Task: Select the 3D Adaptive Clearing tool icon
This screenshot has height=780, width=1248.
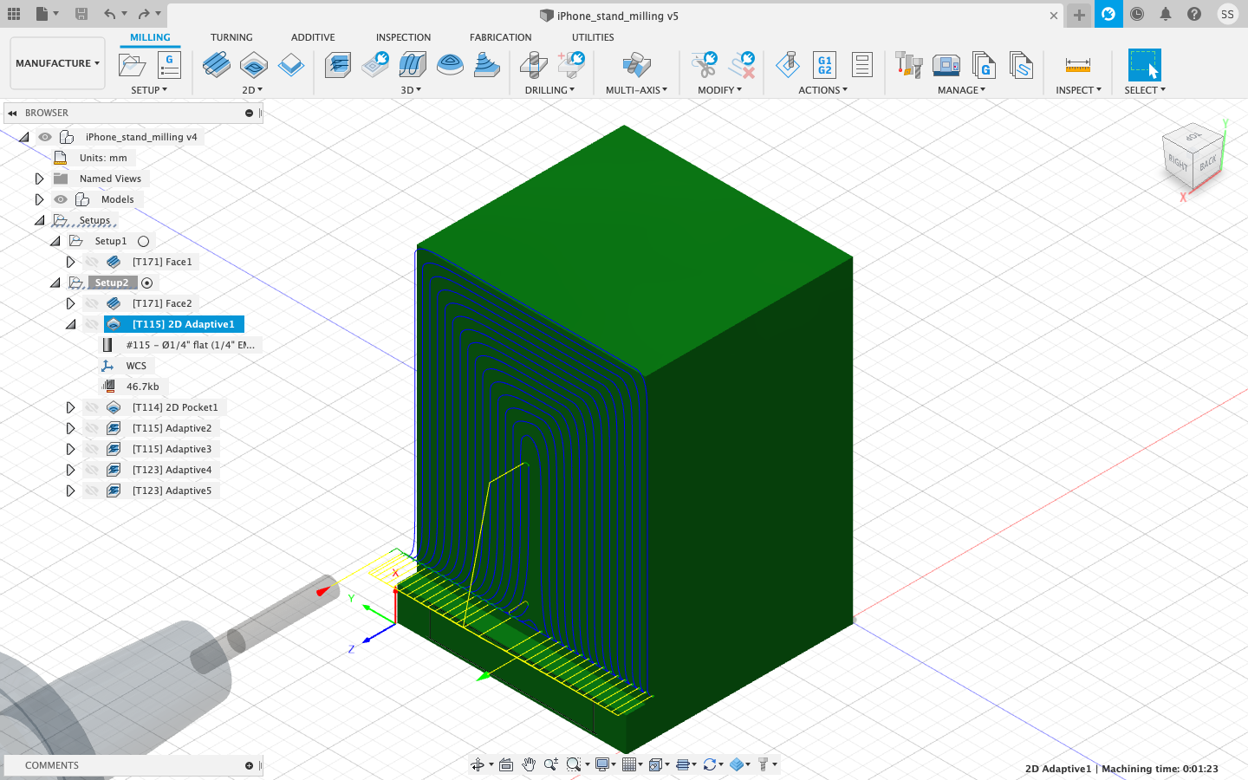Action: click(x=338, y=65)
